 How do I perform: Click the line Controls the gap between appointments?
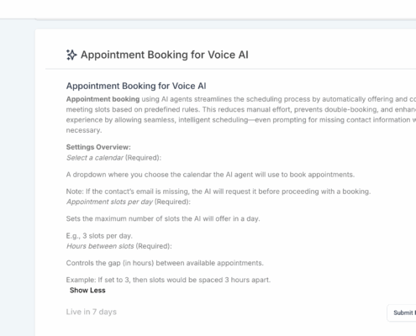click(x=165, y=263)
